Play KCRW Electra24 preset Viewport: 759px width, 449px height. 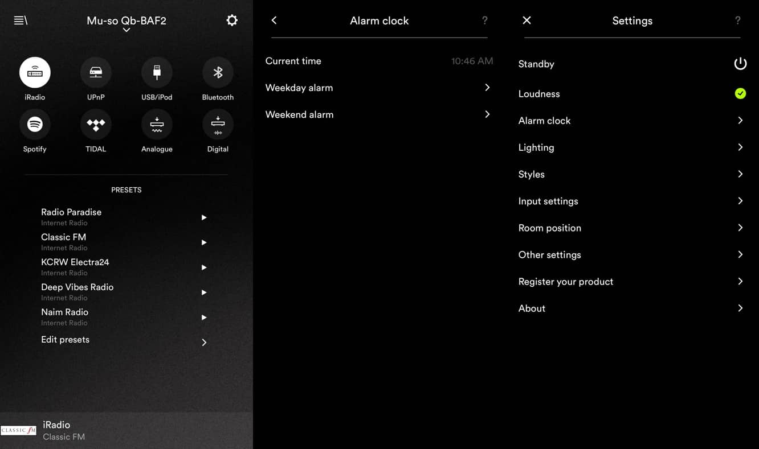(204, 267)
